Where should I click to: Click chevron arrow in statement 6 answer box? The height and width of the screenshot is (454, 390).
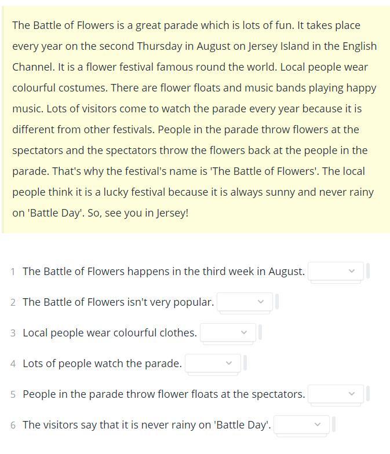[x=318, y=424]
